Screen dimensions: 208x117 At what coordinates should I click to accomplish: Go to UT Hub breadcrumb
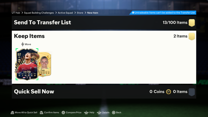[x=16, y=13]
